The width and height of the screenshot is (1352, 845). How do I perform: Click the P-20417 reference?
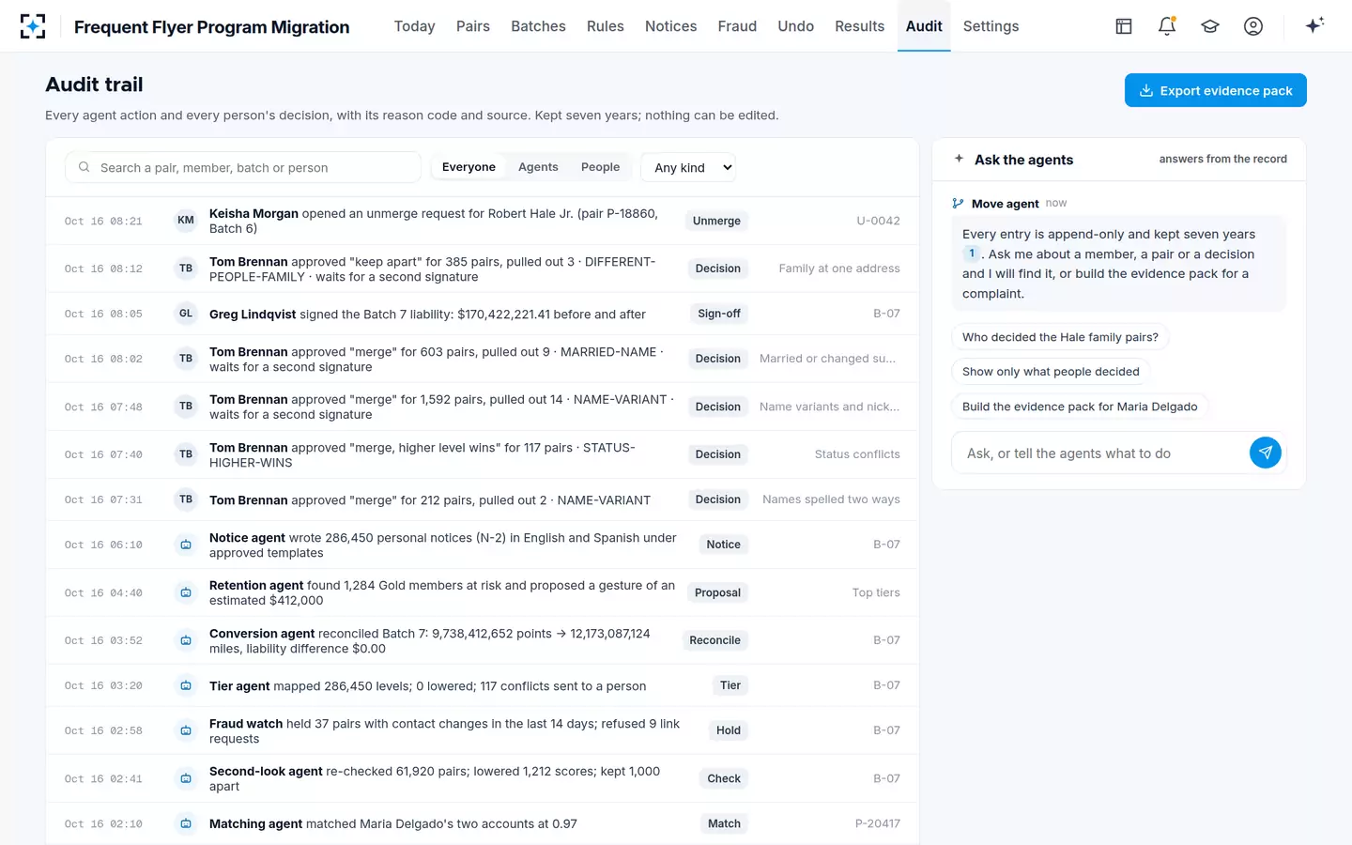pyautogui.click(x=877, y=823)
